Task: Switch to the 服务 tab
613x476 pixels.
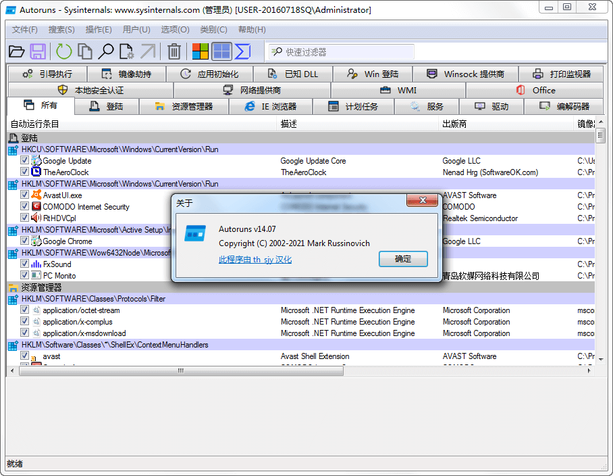Action: (x=427, y=106)
